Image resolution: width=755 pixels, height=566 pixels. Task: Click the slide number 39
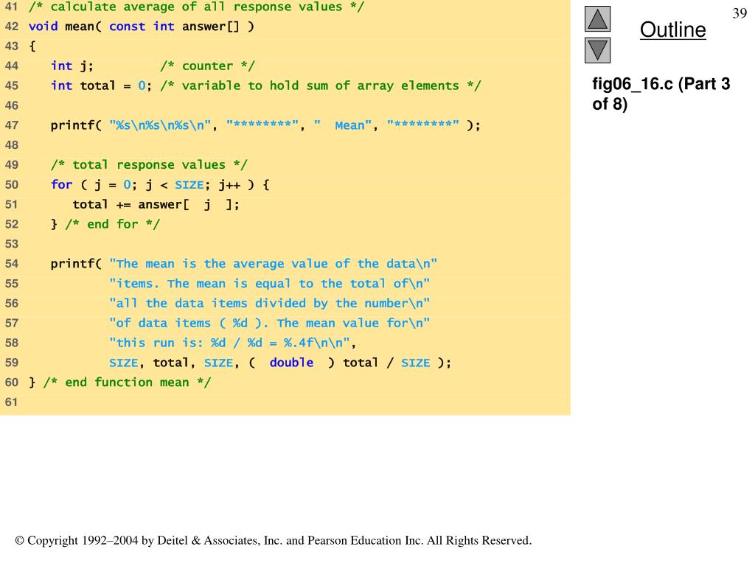point(739,13)
